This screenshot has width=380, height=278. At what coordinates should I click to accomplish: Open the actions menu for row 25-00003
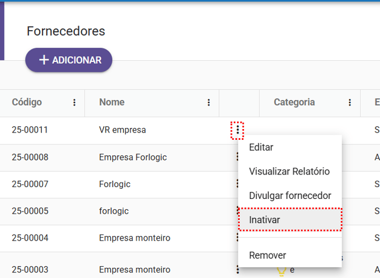(238, 269)
